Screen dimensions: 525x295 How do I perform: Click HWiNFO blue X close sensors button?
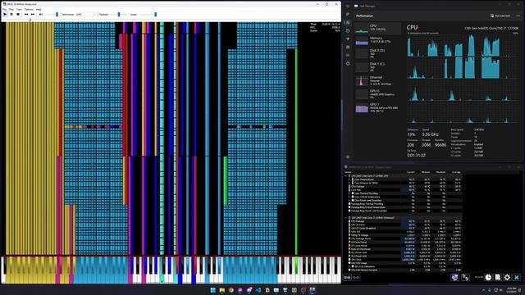[x=517, y=277]
